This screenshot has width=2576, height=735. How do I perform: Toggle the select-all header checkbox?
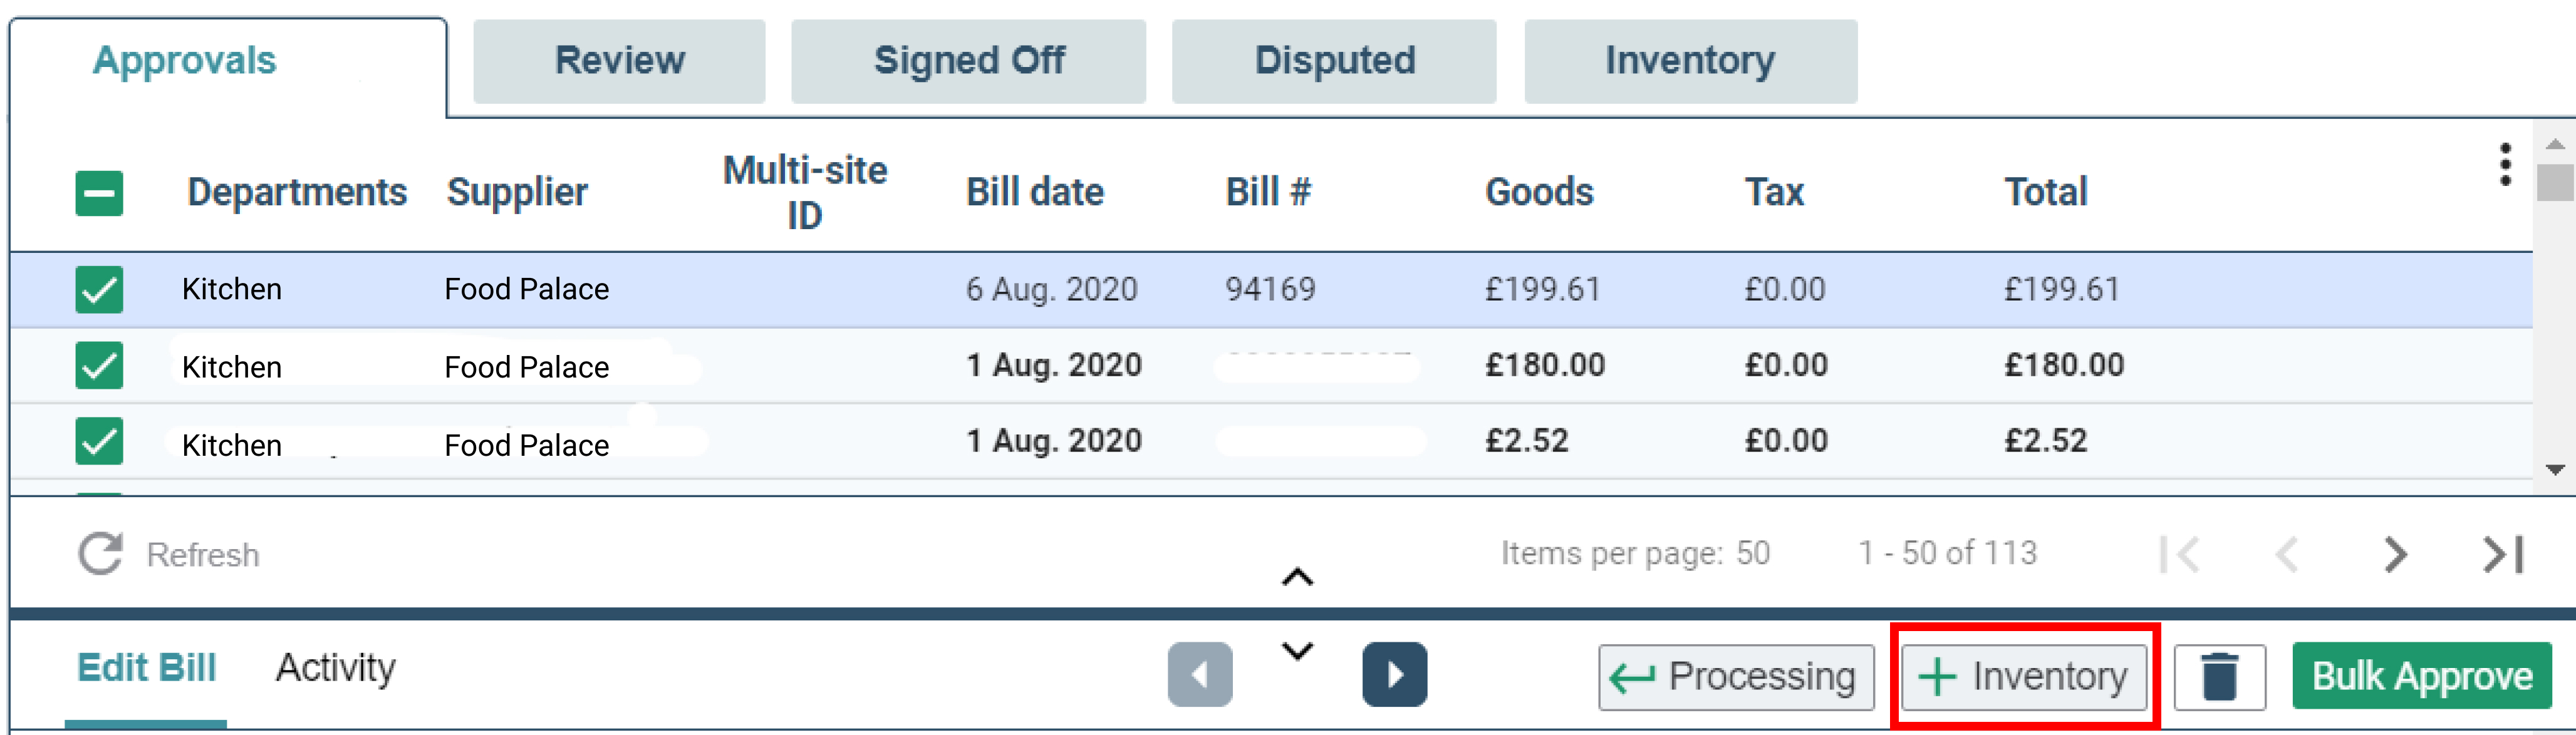[x=99, y=193]
